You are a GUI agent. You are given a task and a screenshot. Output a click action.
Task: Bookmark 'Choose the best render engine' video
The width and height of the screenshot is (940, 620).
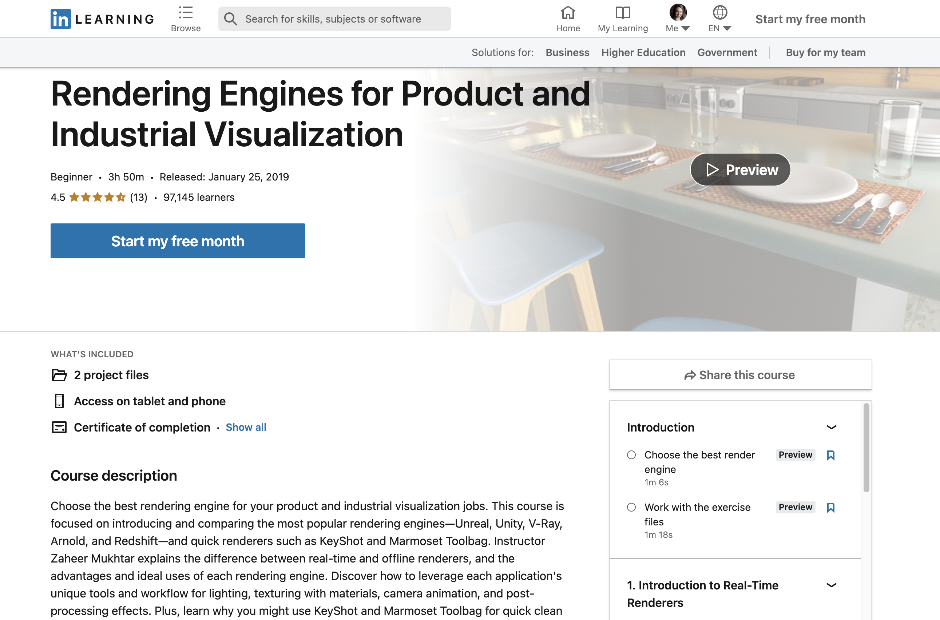tap(830, 455)
